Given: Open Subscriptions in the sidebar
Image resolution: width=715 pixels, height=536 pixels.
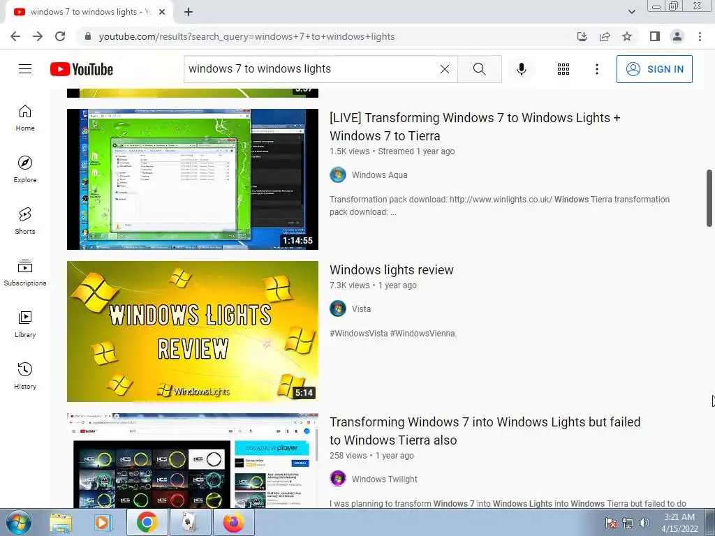Looking at the screenshot, I should coord(25,273).
